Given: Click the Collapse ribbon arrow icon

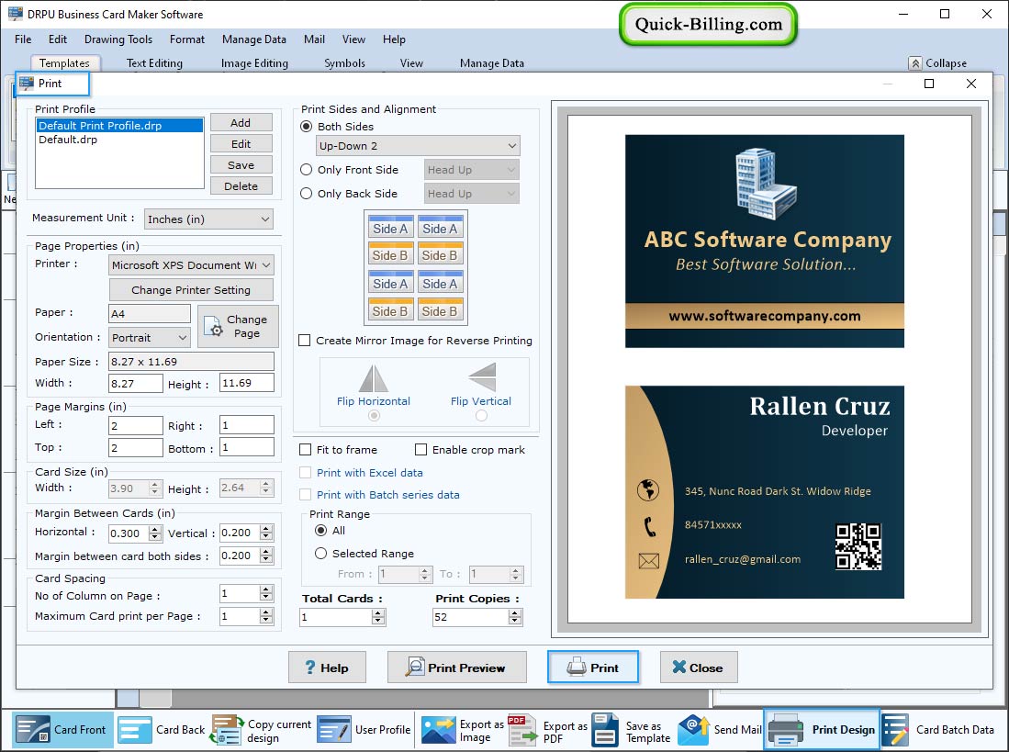Looking at the screenshot, I should [915, 63].
